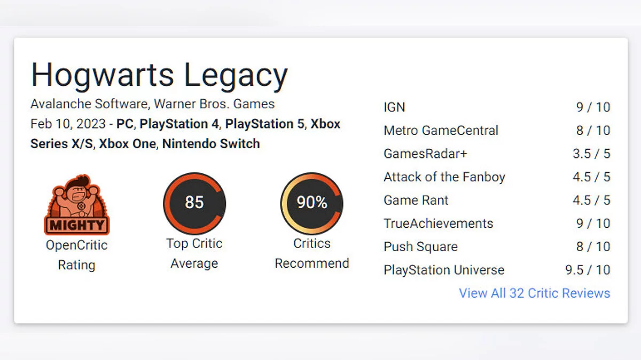Open View All 32 Critic Reviews
This screenshot has height=360, width=641.
pos(534,293)
